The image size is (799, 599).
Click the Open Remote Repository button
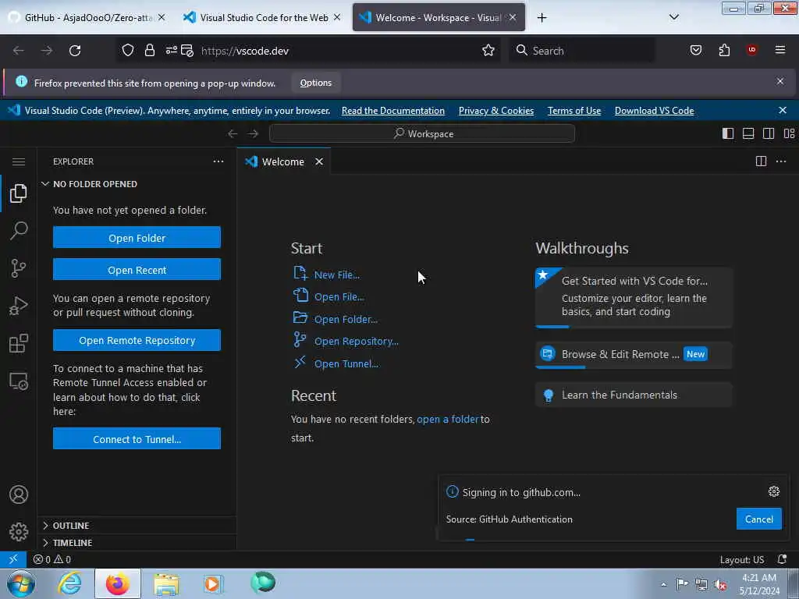tap(137, 340)
